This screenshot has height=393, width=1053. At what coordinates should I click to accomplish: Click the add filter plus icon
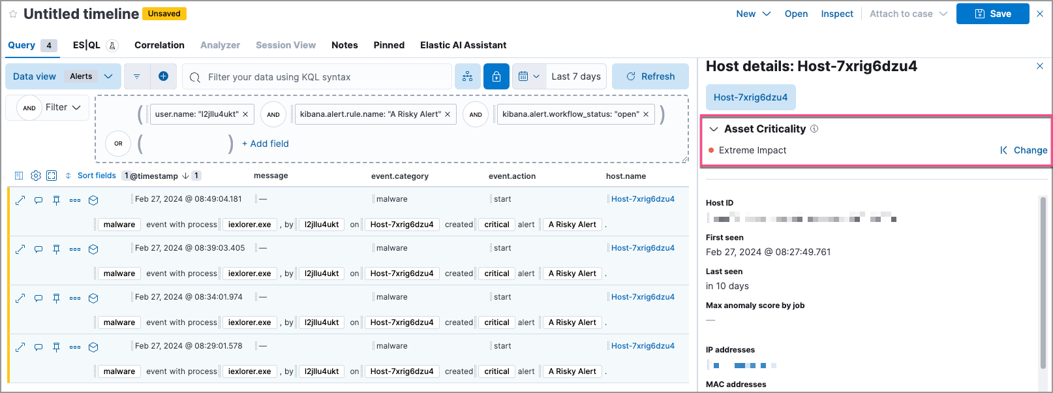(x=163, y=76)
